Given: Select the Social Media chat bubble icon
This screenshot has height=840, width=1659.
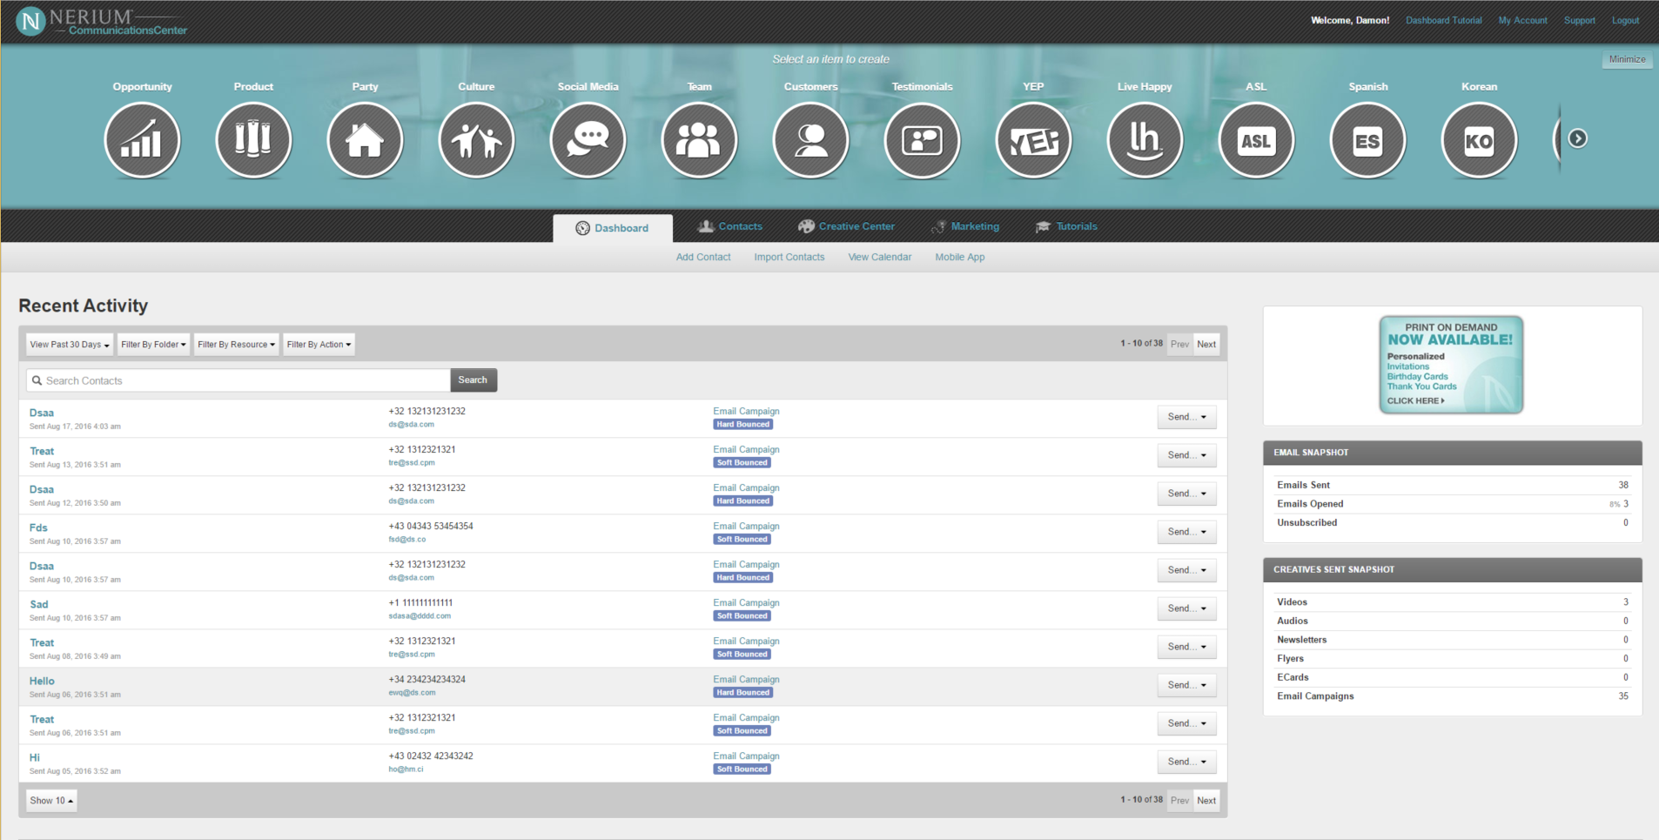Looking at the screenshot, I should coord(588,140).
